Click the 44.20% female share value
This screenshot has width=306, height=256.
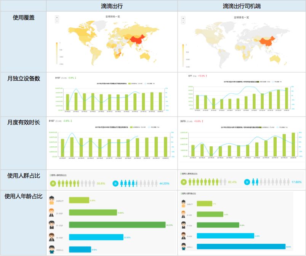coord(164,183)
